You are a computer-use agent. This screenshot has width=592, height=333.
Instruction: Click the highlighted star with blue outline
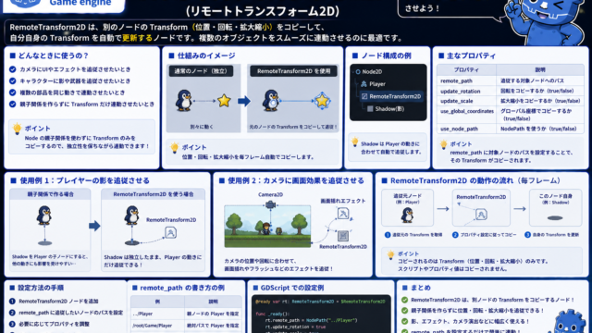coord(322,101)
